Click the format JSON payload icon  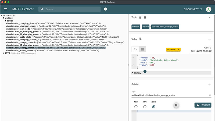176,105
